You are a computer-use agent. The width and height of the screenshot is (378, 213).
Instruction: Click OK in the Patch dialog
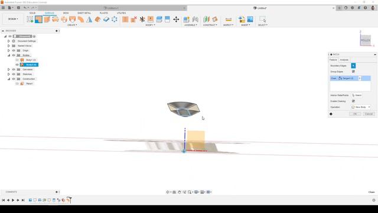coord(355,114)
